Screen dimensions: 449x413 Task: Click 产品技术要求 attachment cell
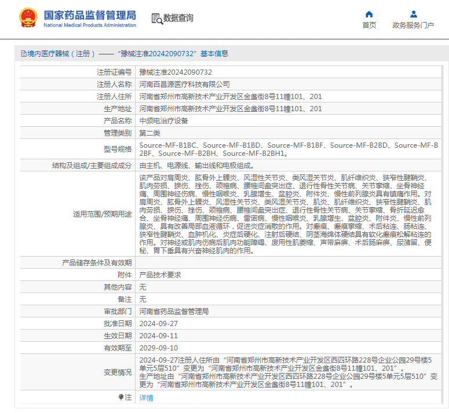pyautogui.click(x=160, y=275)
